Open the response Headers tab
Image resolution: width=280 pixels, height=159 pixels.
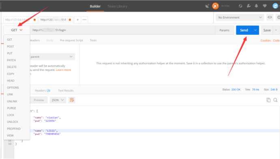pyautogui.click(x=43, y=90)
